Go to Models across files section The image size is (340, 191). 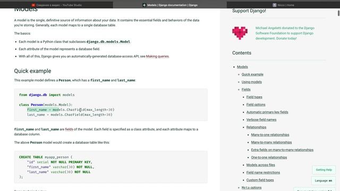(x=260, y=165)
